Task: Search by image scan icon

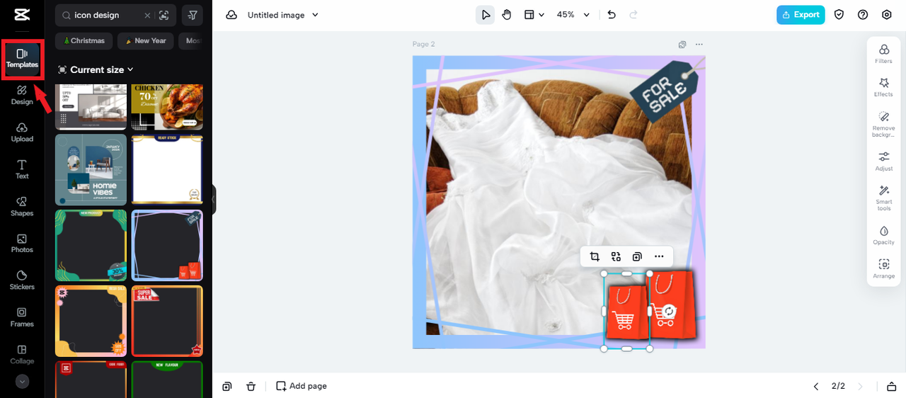Action: [x=164, y=15]
